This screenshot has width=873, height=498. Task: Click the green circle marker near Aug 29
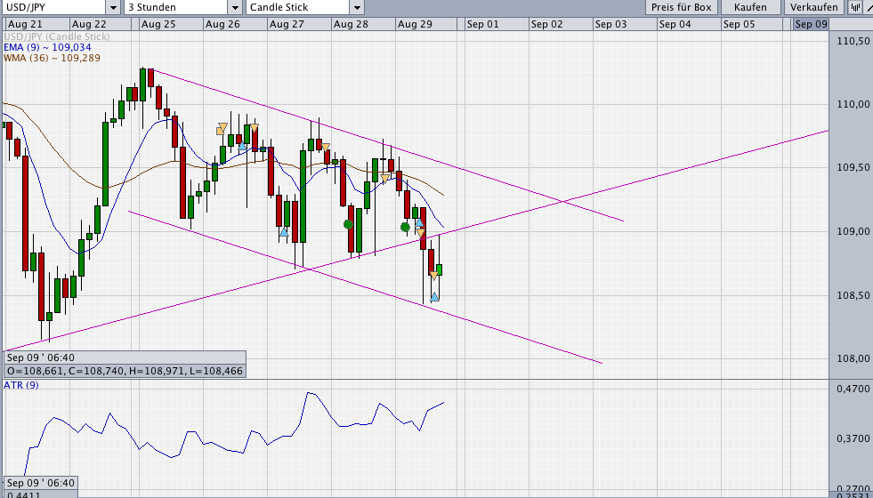[405, 227]
